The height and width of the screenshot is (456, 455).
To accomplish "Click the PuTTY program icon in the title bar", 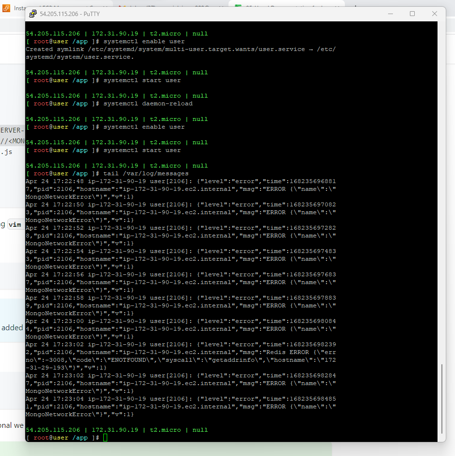I will [x=32, y=14].
